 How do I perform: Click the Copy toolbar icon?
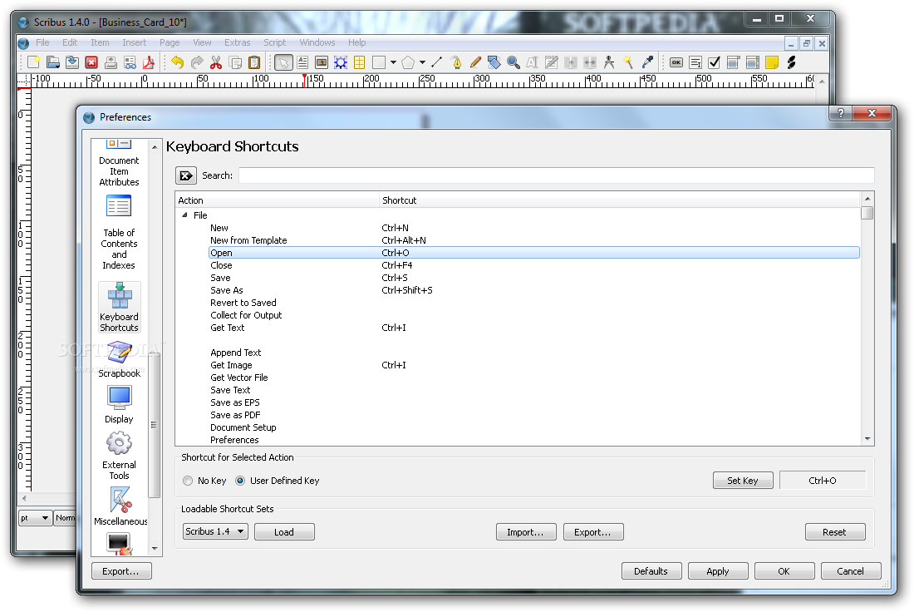[235, 62]
